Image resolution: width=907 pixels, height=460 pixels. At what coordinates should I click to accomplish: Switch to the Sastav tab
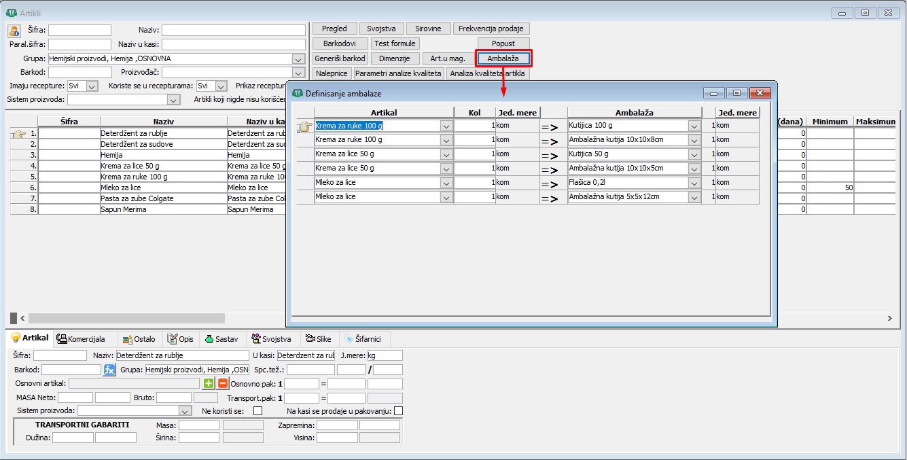210,339
